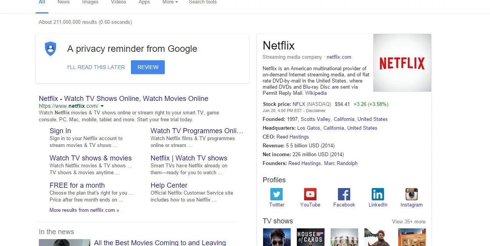Click netflix.com link in knowledge panel

click(339, 57)
